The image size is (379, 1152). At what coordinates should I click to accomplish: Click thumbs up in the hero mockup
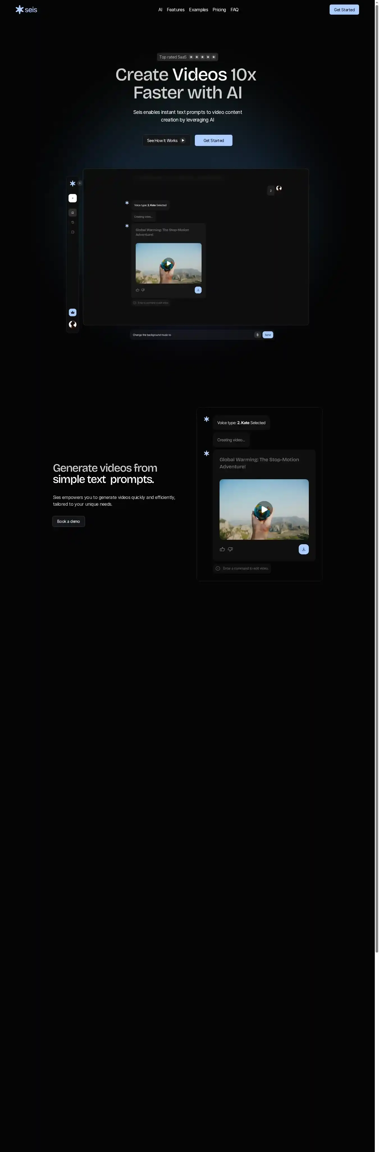point(138,290)
